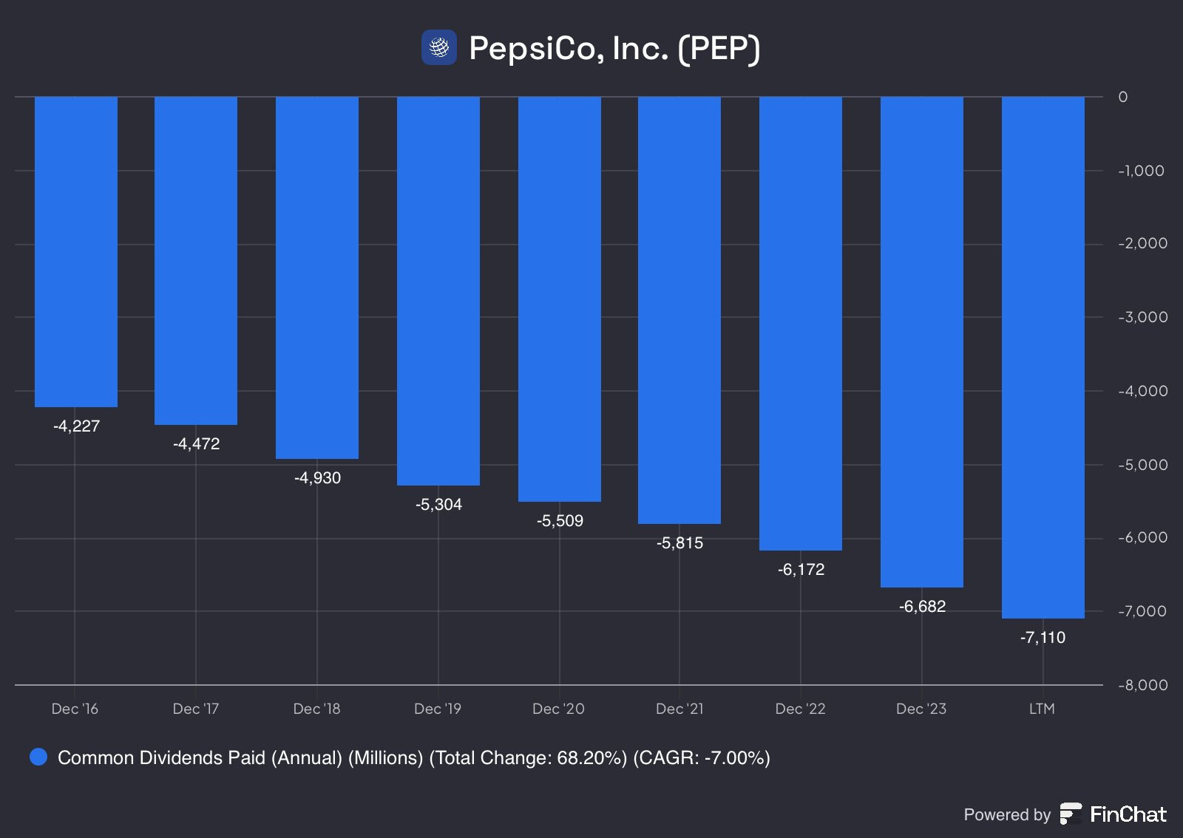Select the Dec '23 bar
This screenshot has height=838, width=1183.
922,342
